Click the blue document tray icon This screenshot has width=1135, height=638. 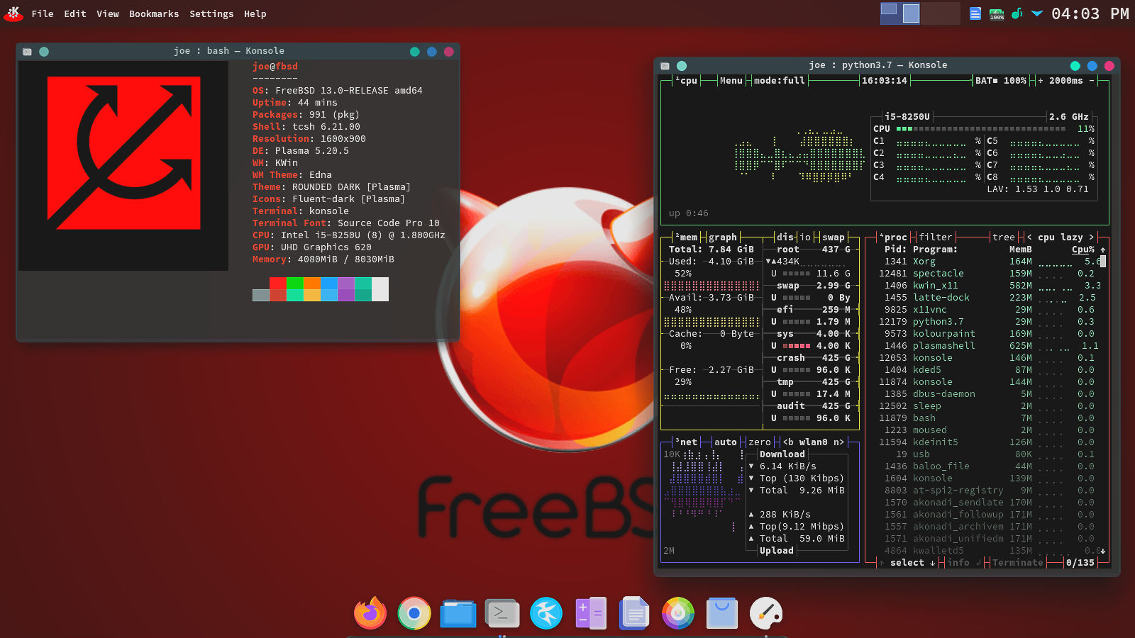(x=975, y=13)
